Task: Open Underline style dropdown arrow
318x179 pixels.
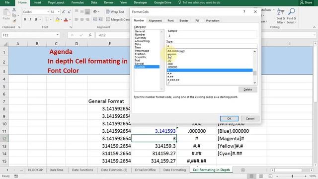Action: [x=40, y=20]
